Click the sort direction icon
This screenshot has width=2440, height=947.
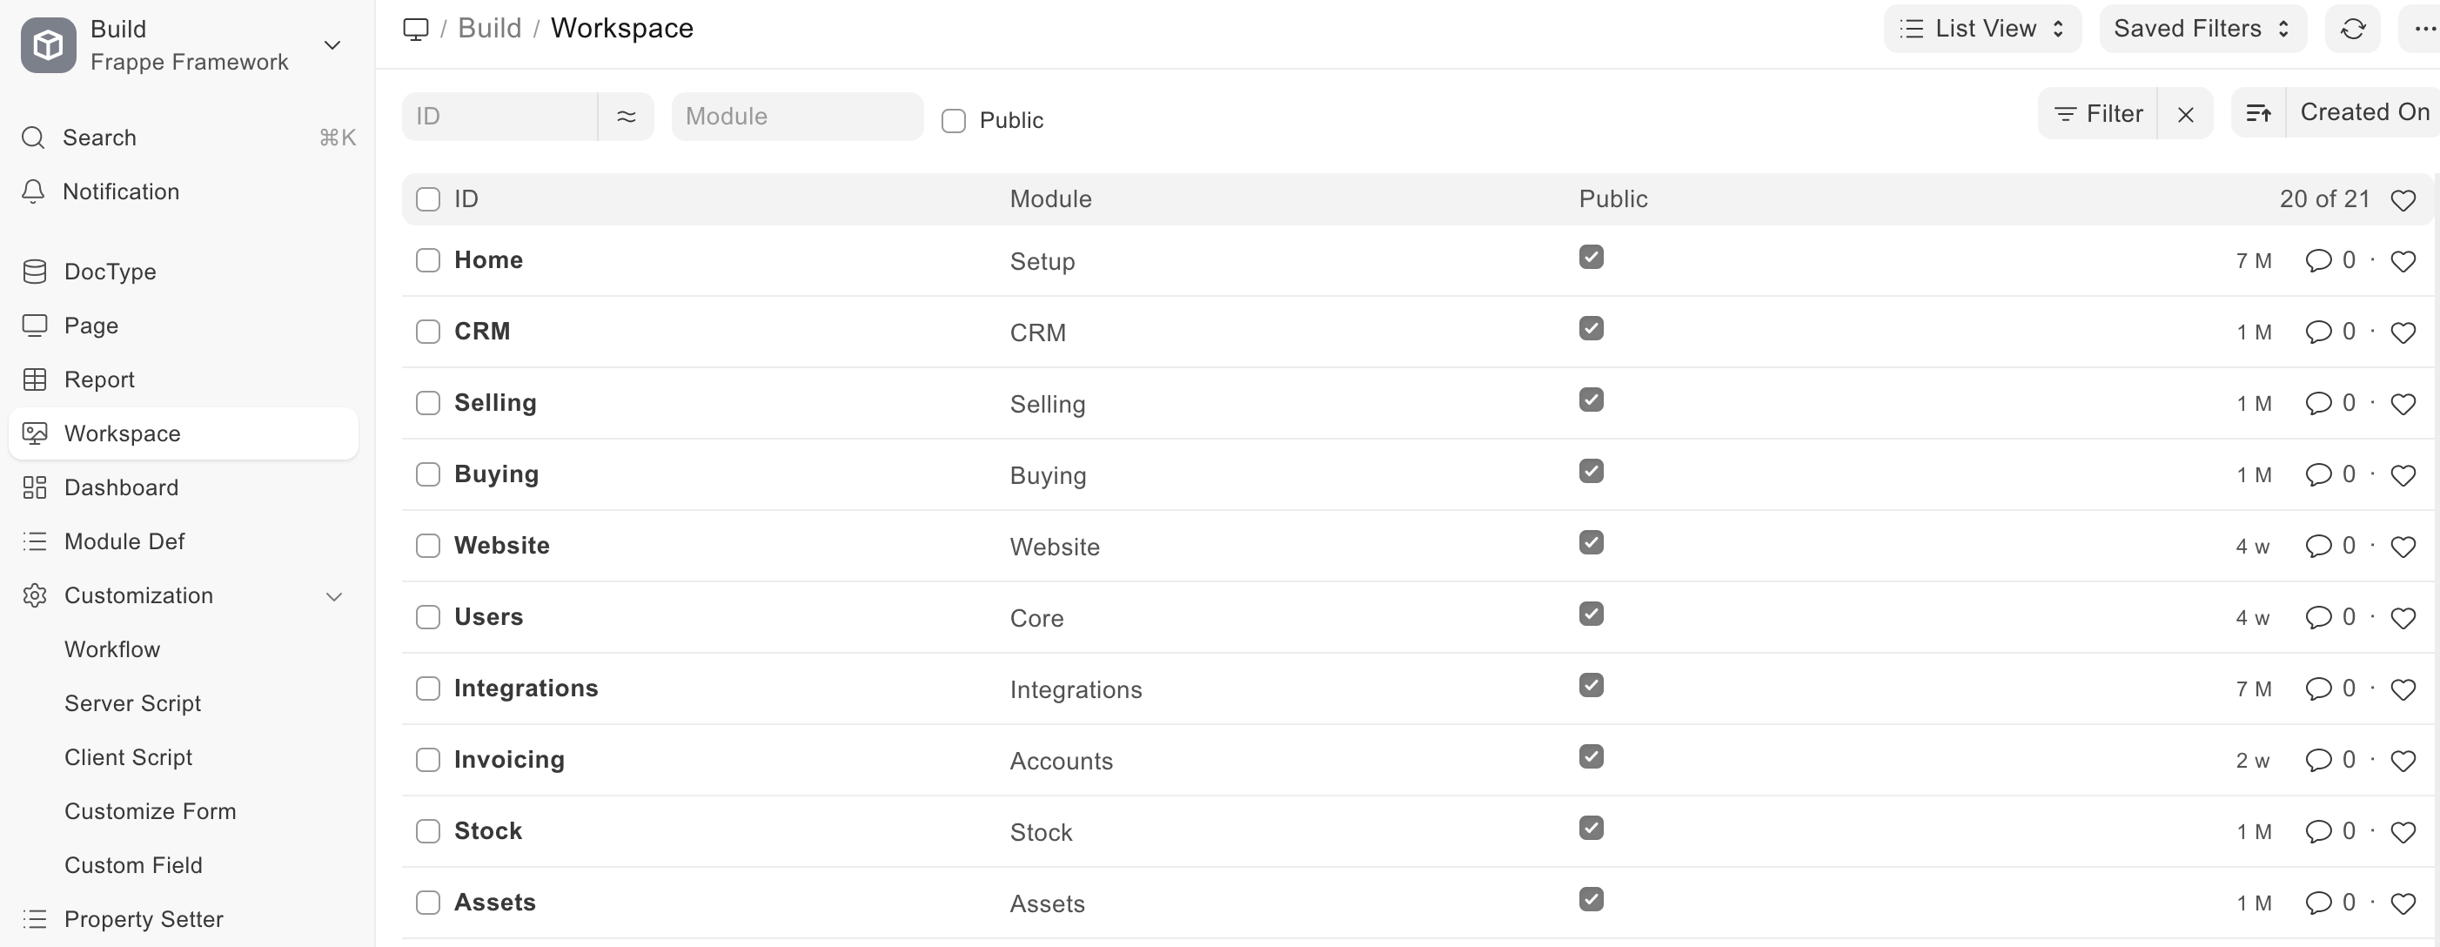point(2258,114)
